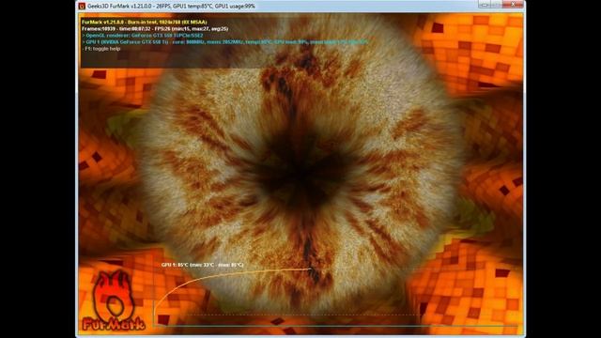The image size is (601, 338).
Task: Click the "F1: toggle help" line
Action: 101,49
